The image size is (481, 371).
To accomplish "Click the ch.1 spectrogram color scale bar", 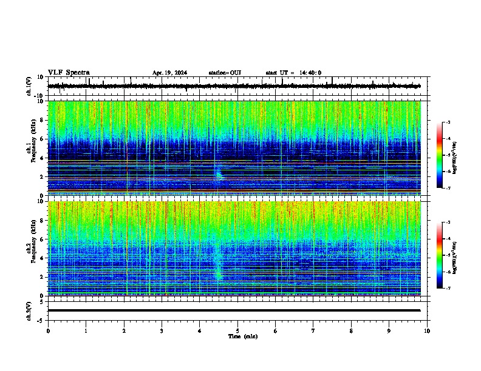I will 439,155.
